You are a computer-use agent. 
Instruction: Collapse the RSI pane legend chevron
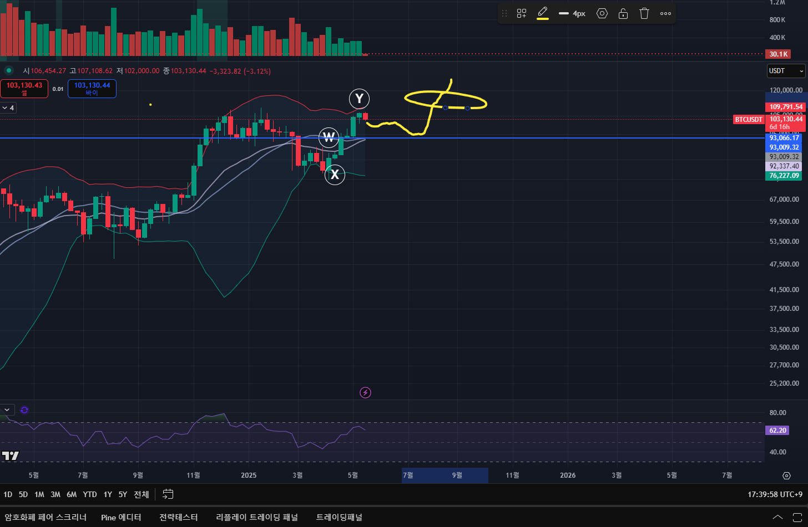point(7,410)
